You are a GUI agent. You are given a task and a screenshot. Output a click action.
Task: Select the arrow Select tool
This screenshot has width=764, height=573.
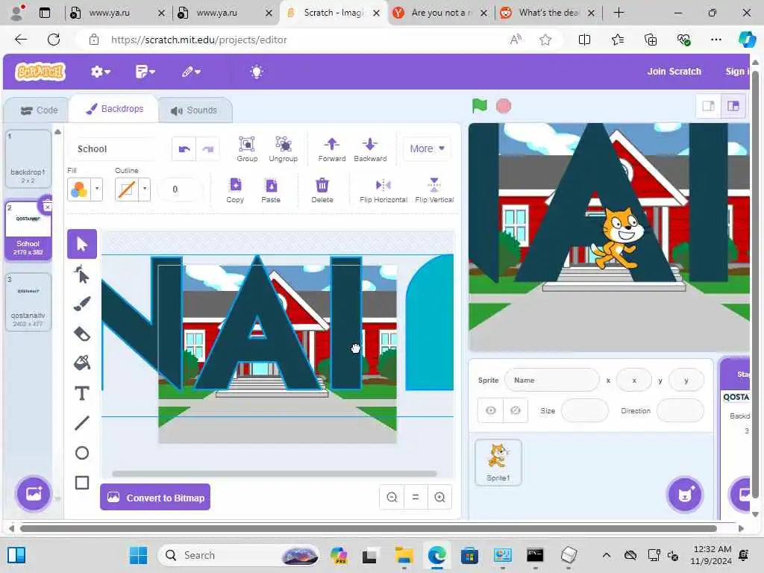(82, 244)
